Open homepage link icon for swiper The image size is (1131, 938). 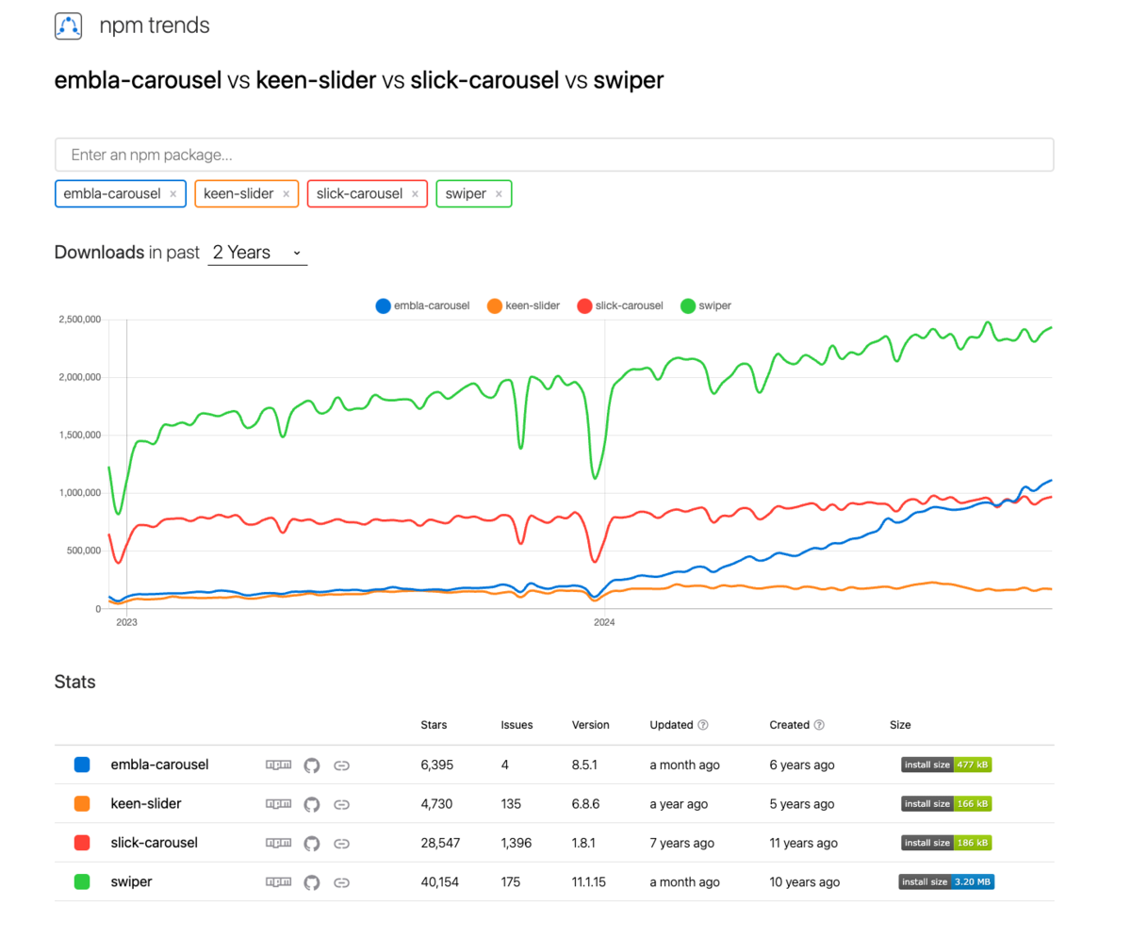click(x=342, y=882)
